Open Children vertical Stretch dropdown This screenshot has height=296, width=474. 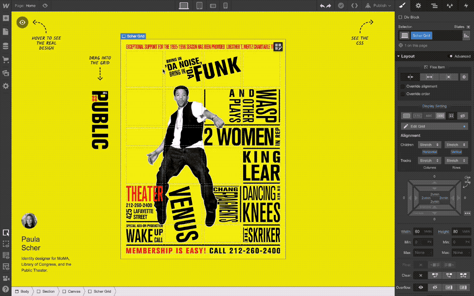(x=456, y=144)
